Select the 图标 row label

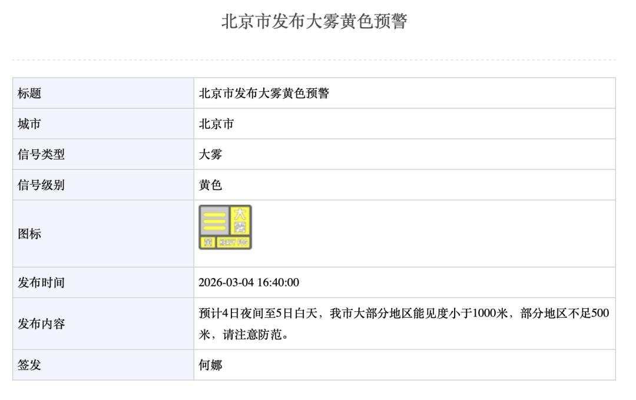click(x=29, y=234)
